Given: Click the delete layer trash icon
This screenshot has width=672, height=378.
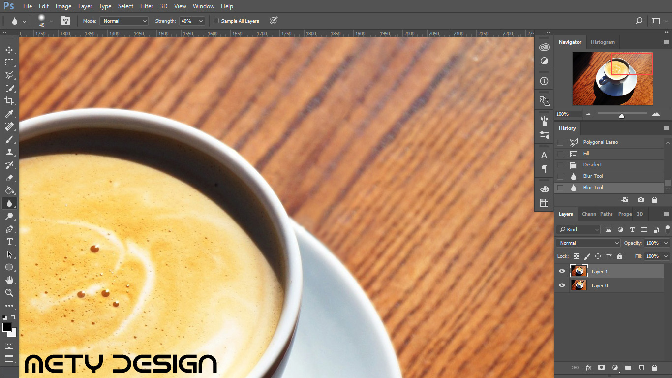Looking at the screenshot, I should tap(654, 368).
